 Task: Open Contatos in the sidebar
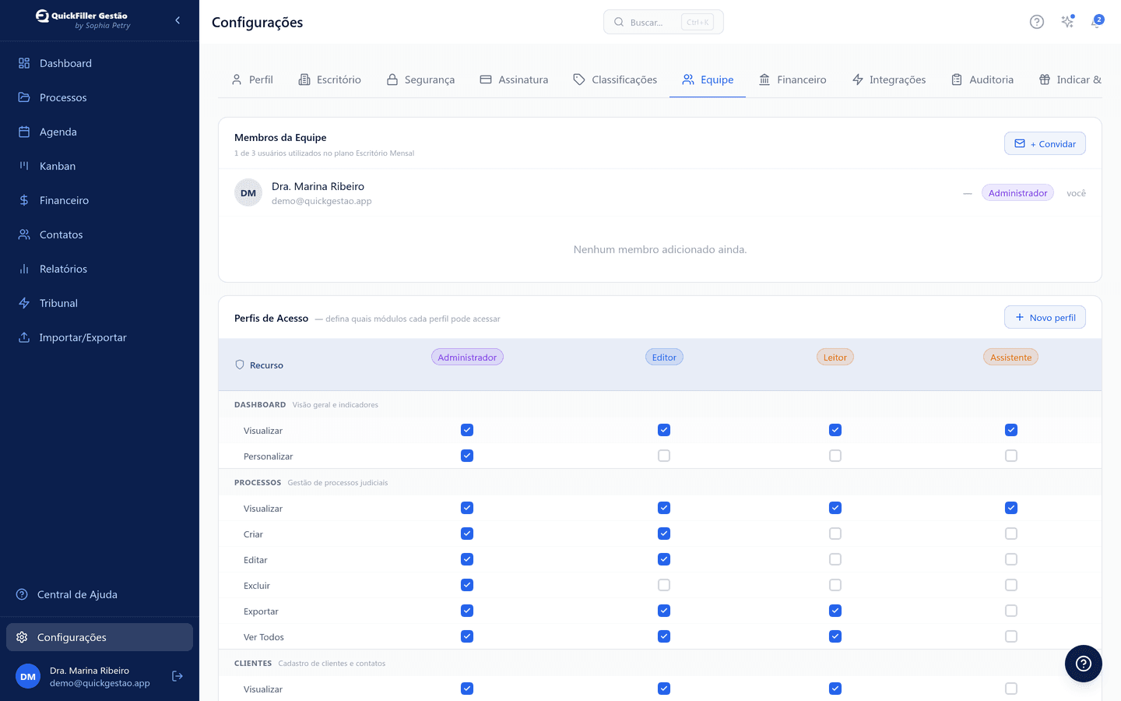[x=100, y=234]
